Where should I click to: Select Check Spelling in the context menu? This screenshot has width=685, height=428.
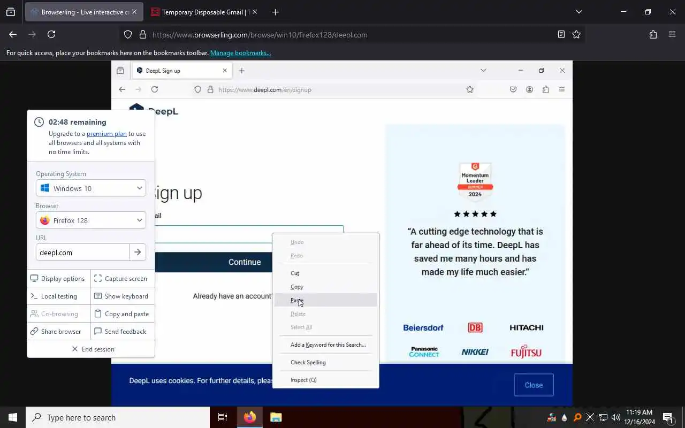(x=325, y=363)
